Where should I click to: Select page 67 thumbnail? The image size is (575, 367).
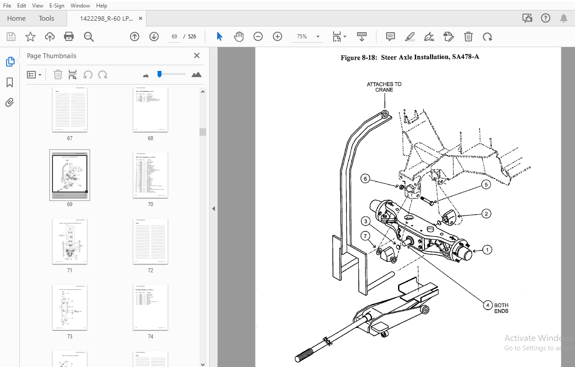(x=70, y=110)
